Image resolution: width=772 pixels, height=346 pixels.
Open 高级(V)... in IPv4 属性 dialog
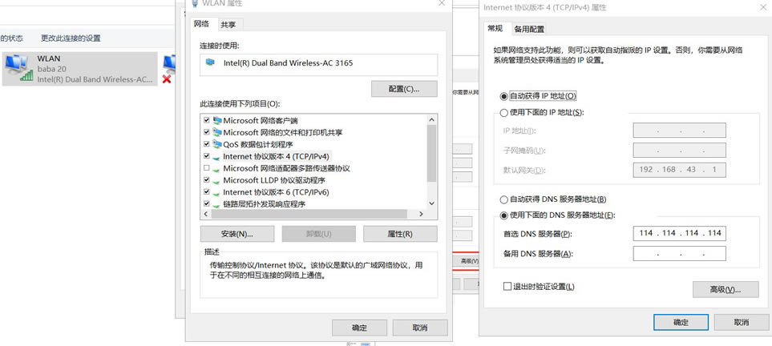[726, 289]
